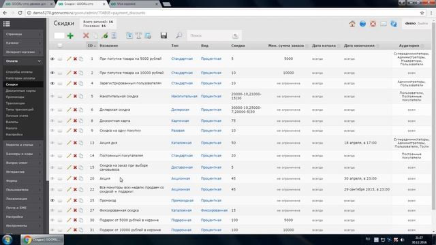Click the search input field
The width and height of the screenshot is (436, 245).
pyautogui.click(x=210, y=35)
